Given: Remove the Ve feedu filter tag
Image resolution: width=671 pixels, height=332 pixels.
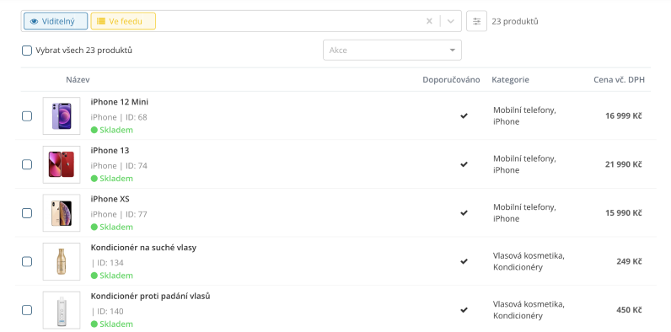Looking at the screenshot, I should click(x=123, y=21).
